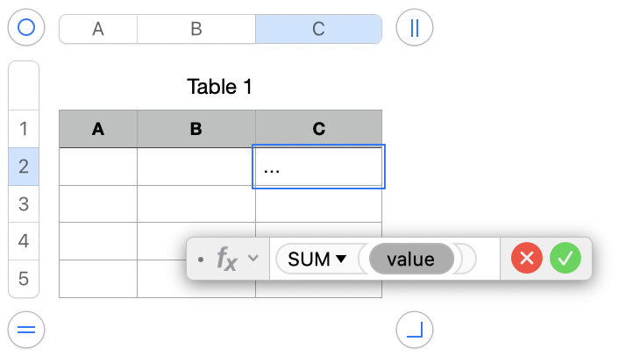Select row 5 header number

tap(24, 279)
